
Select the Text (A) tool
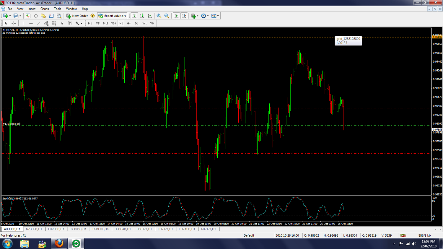[x=62, y=23]
